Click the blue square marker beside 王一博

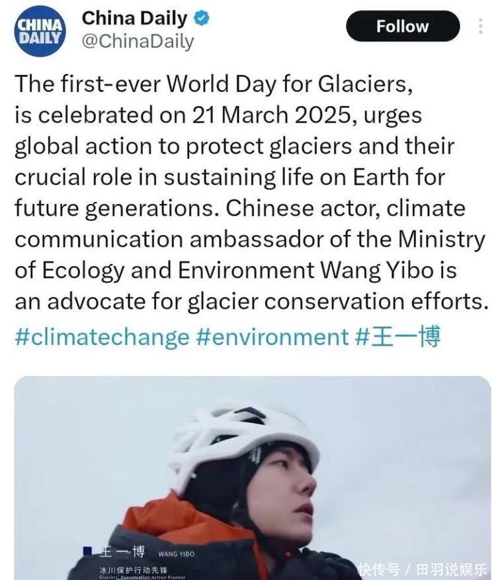pos(87,551)
